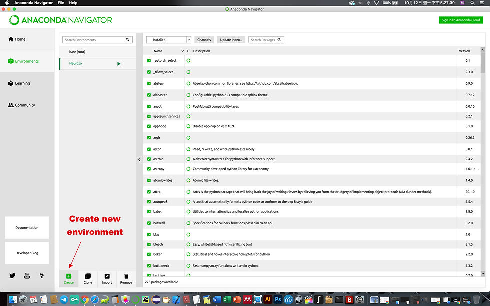
Task: Open the Installed package filter dropdown
Action: (169, 40)
